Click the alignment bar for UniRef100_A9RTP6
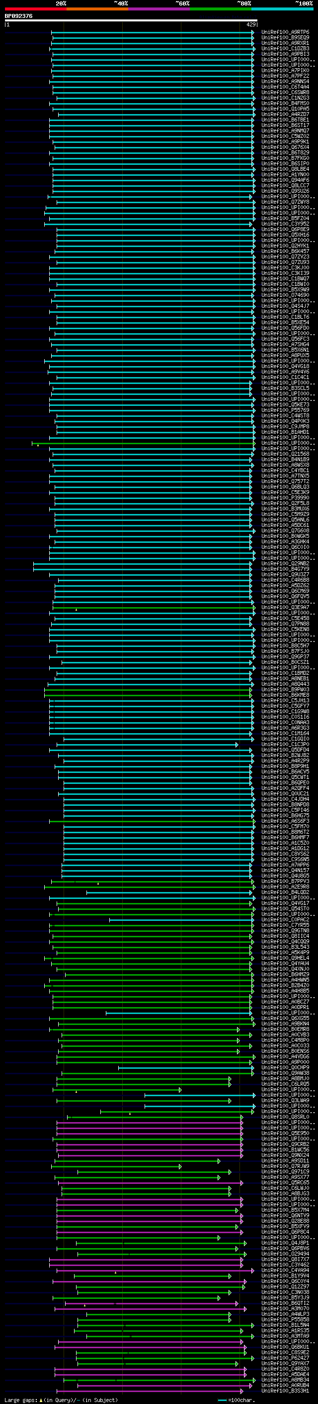318x1404 pixels. pyautogui.click(x=153, y=32)
